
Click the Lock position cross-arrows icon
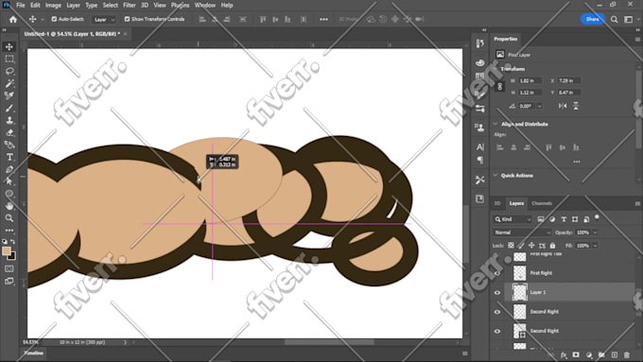(531, 245)
